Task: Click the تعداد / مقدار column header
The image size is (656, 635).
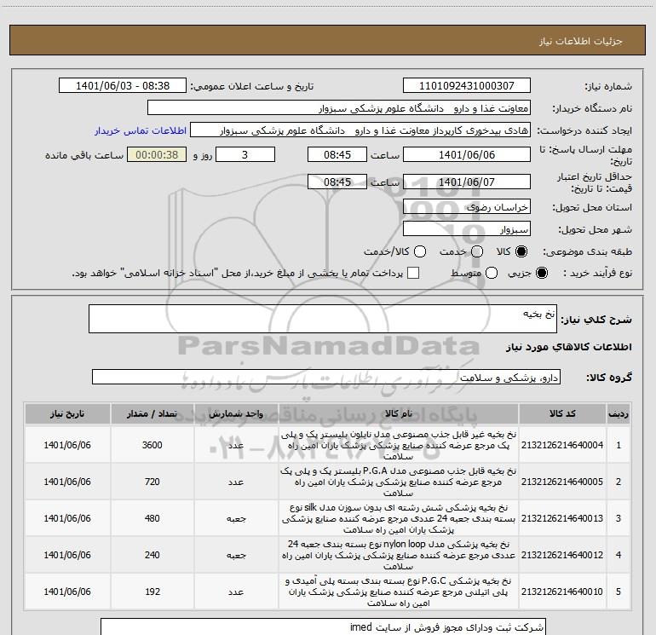Action: click(152, 413)
